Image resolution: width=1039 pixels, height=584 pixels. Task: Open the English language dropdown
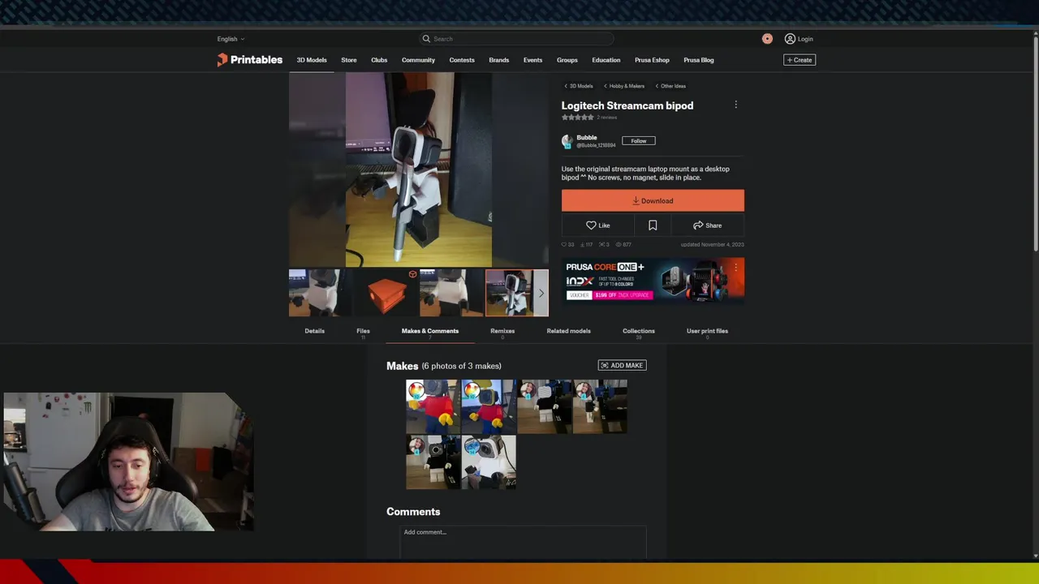point(231,39)
